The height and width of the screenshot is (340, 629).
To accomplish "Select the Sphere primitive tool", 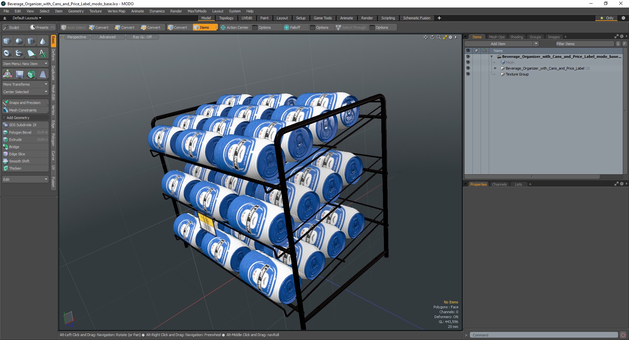I will (x=19, y=41).
